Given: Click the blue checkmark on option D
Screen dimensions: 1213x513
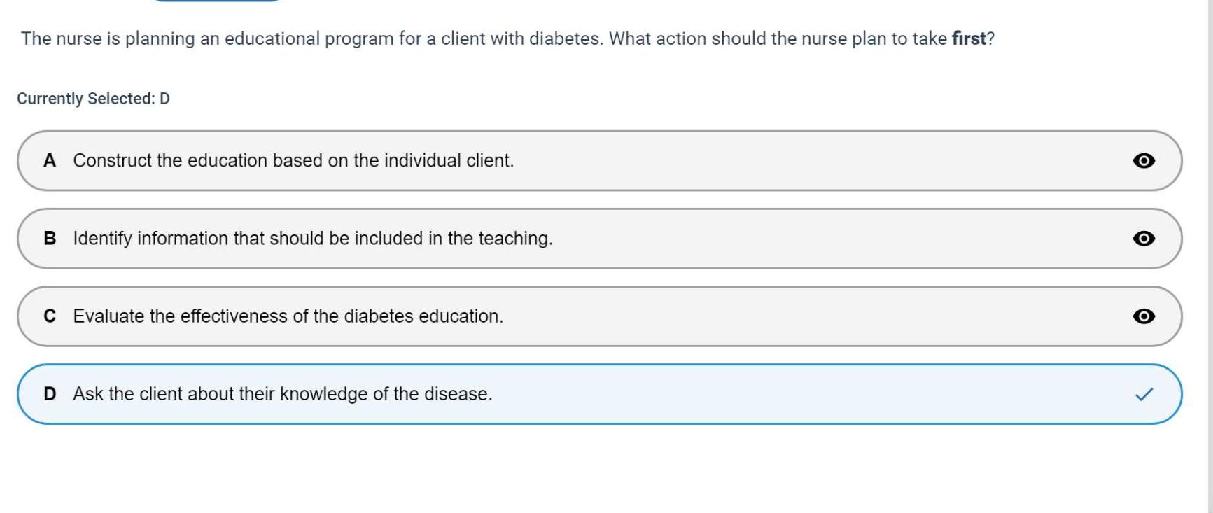Looking at the screenshot, I should [1143, 395].
